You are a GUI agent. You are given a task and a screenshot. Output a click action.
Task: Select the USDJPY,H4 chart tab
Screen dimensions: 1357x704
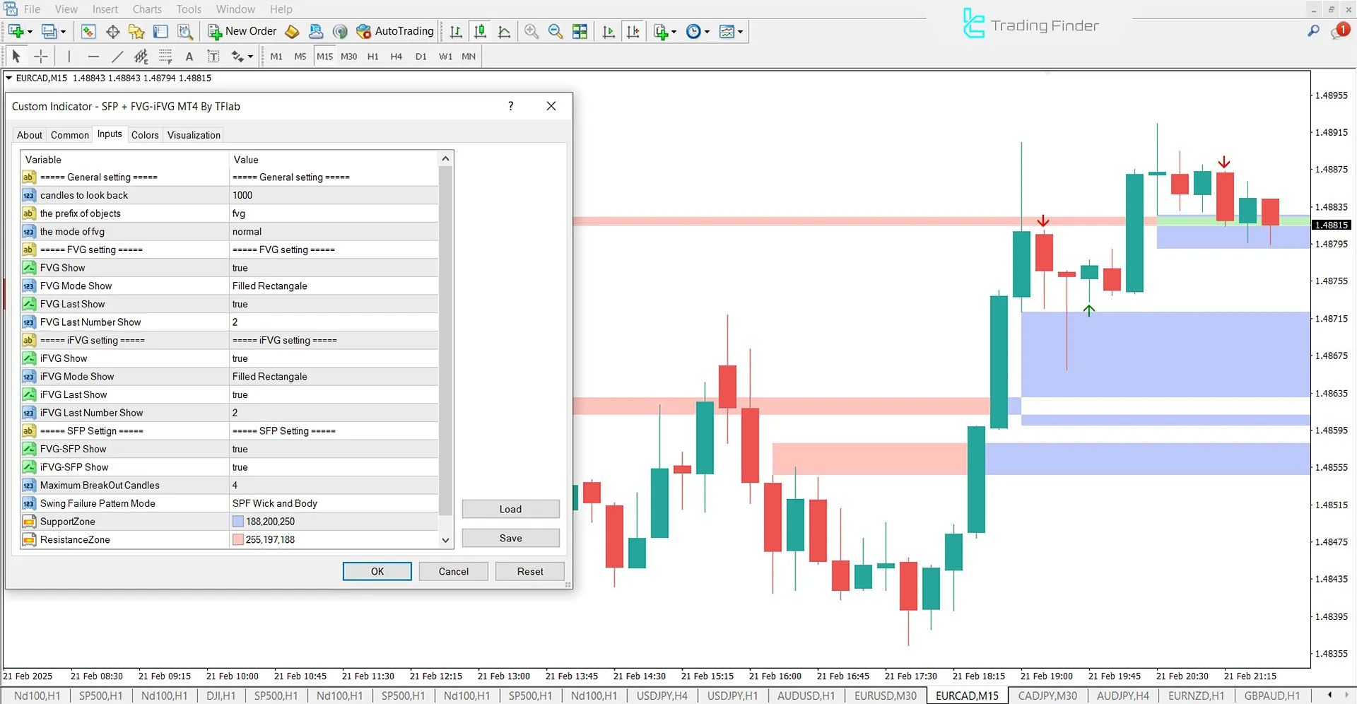662,696
